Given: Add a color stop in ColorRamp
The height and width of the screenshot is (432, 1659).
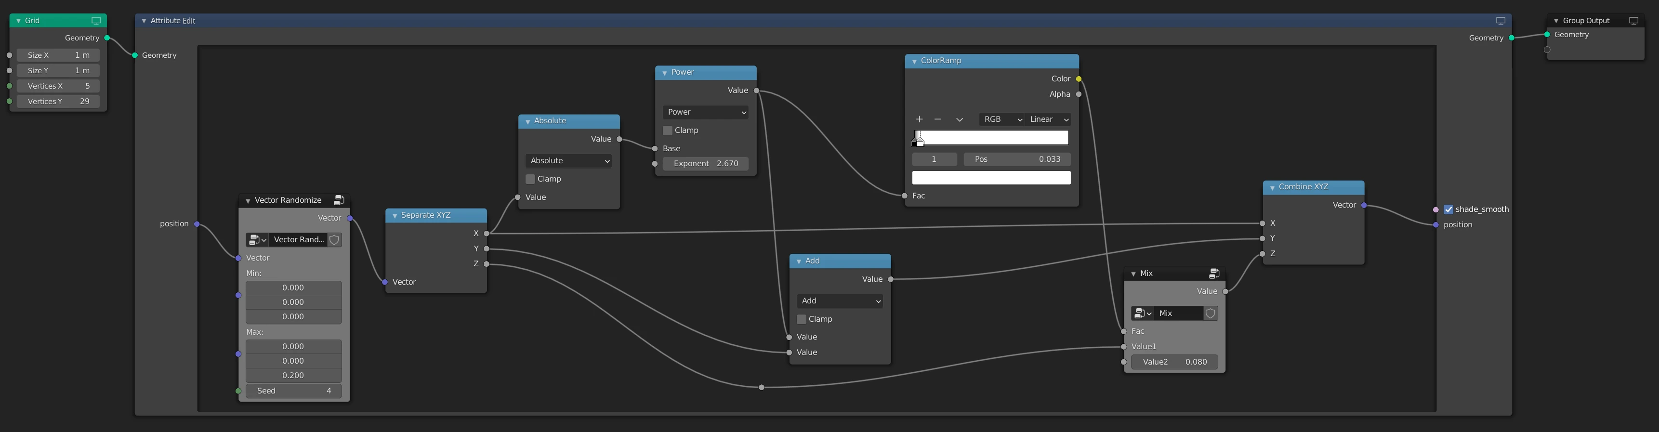Looking at the screenshot, I should coord(919,119).
